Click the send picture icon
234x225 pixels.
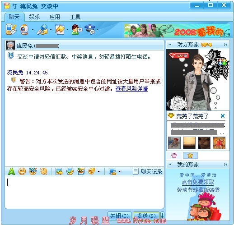pos(59,171)
